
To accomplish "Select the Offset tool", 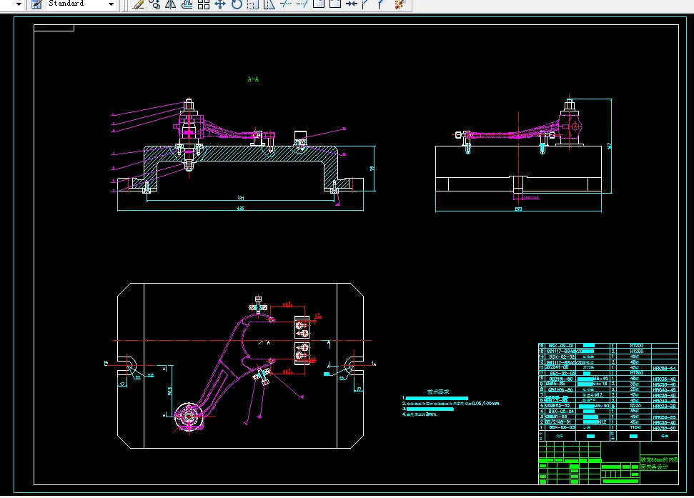I will [x=187, y=4].
